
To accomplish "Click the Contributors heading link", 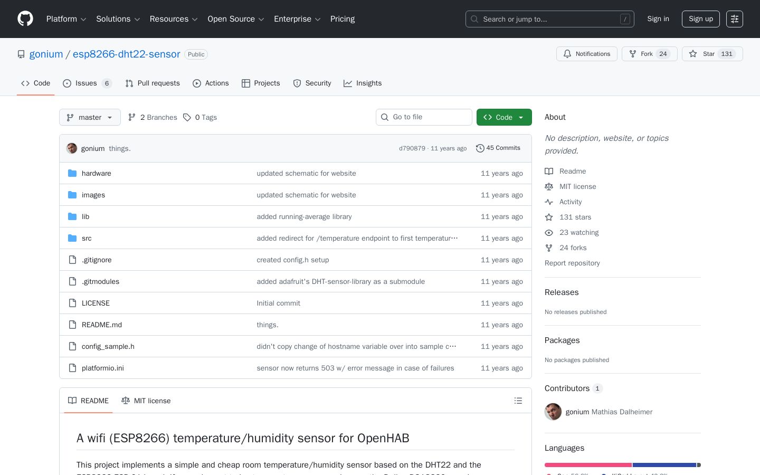I will coord(574,388).
